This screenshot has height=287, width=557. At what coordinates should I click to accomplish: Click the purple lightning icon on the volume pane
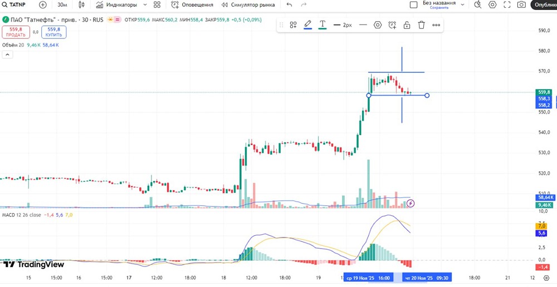pyautogui.click(x=411, y=203)
